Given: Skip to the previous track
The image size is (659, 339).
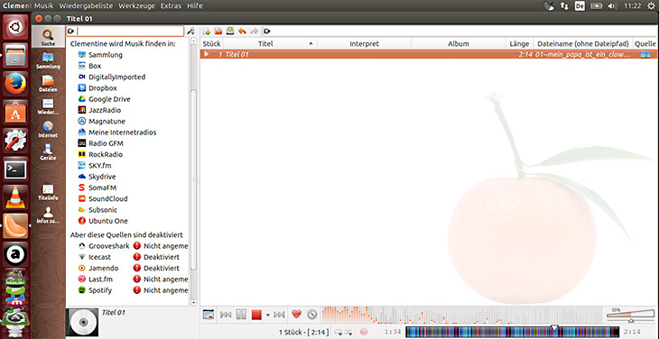Looking at the screenshot, I should tap(226, 315).
